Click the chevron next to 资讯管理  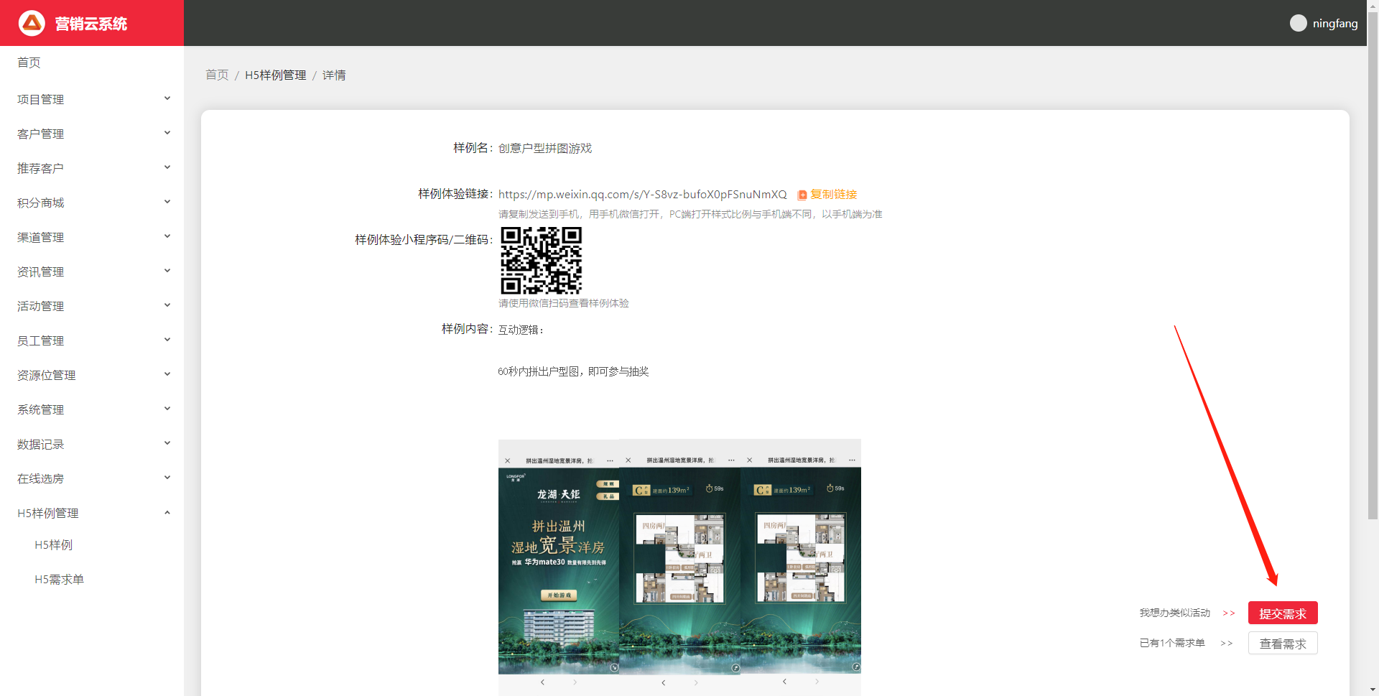tap(167, 271)
